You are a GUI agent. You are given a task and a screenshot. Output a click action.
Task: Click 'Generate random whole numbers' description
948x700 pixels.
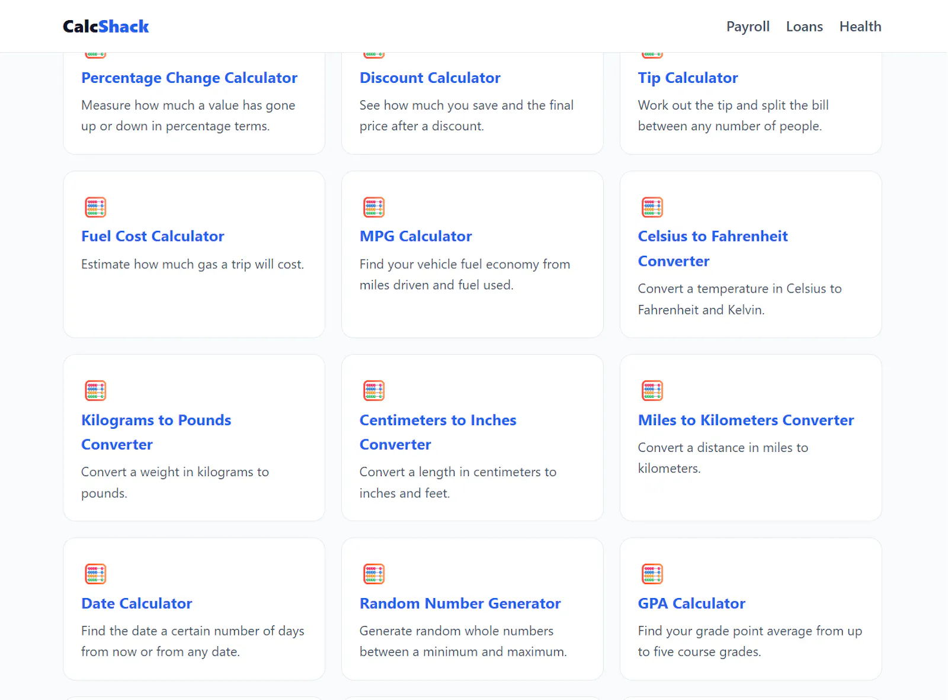tap(463, 641)
